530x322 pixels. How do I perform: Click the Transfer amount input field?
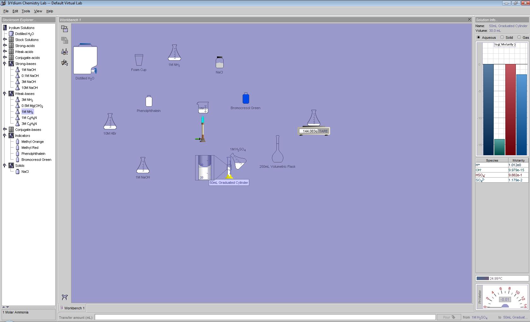pos(265,317)
